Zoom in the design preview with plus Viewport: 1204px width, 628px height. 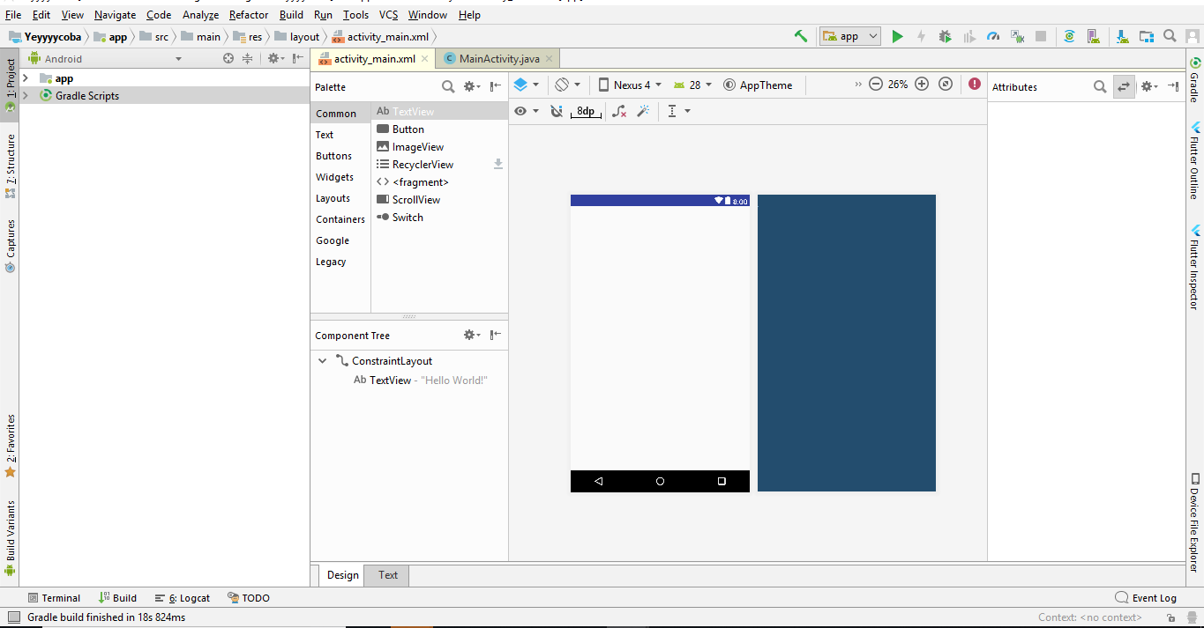[x=922, y=85]
